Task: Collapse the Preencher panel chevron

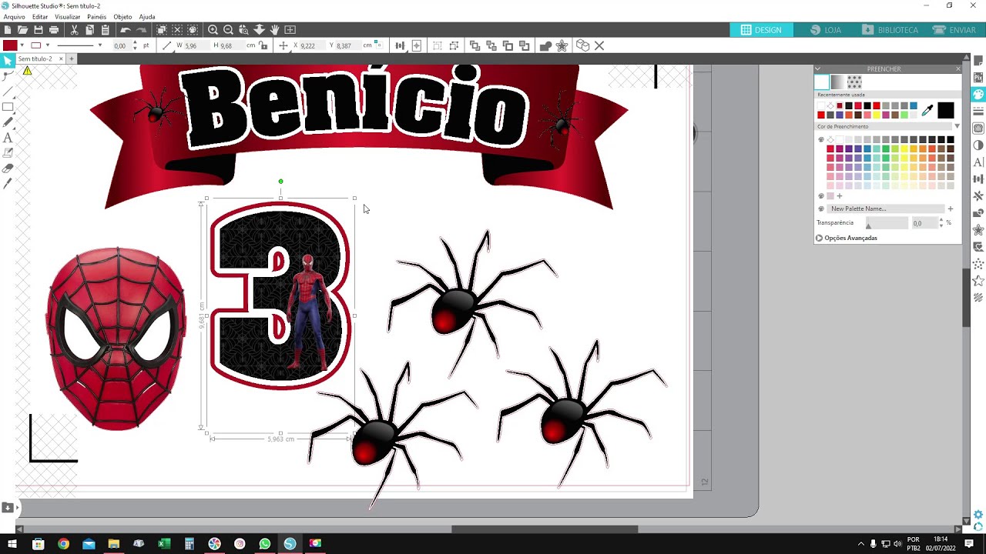Action: 817,68
